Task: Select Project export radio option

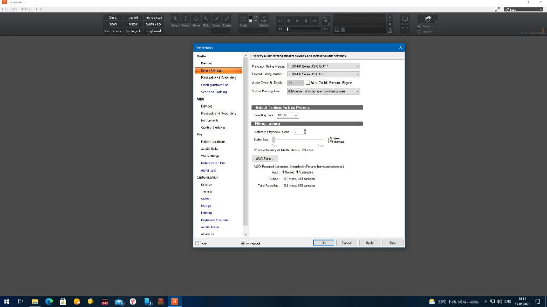Action: click(x=420, y=26)
